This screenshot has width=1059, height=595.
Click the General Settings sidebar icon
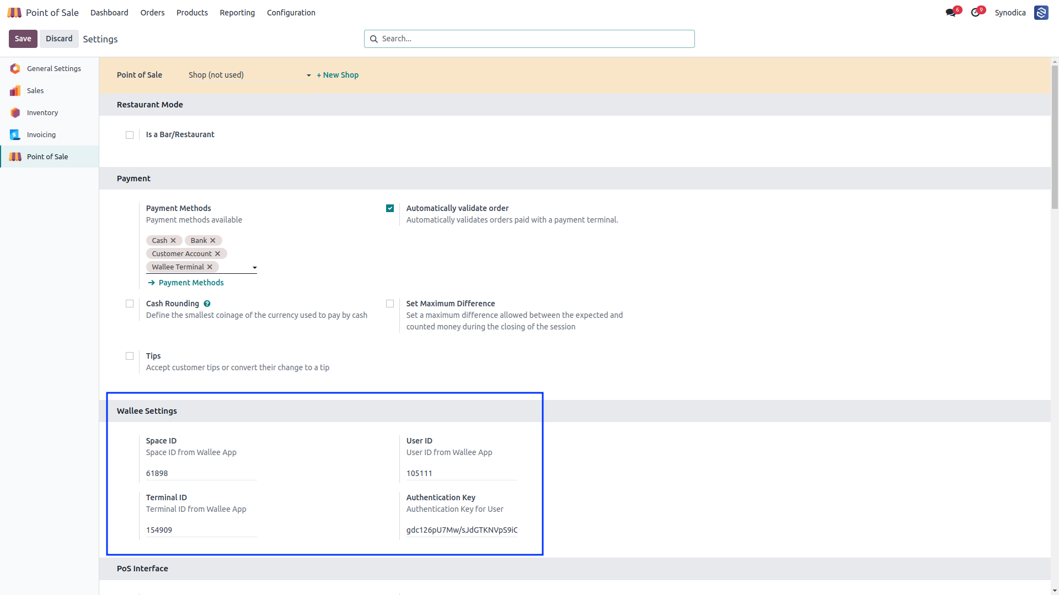(x=15, y=68)
